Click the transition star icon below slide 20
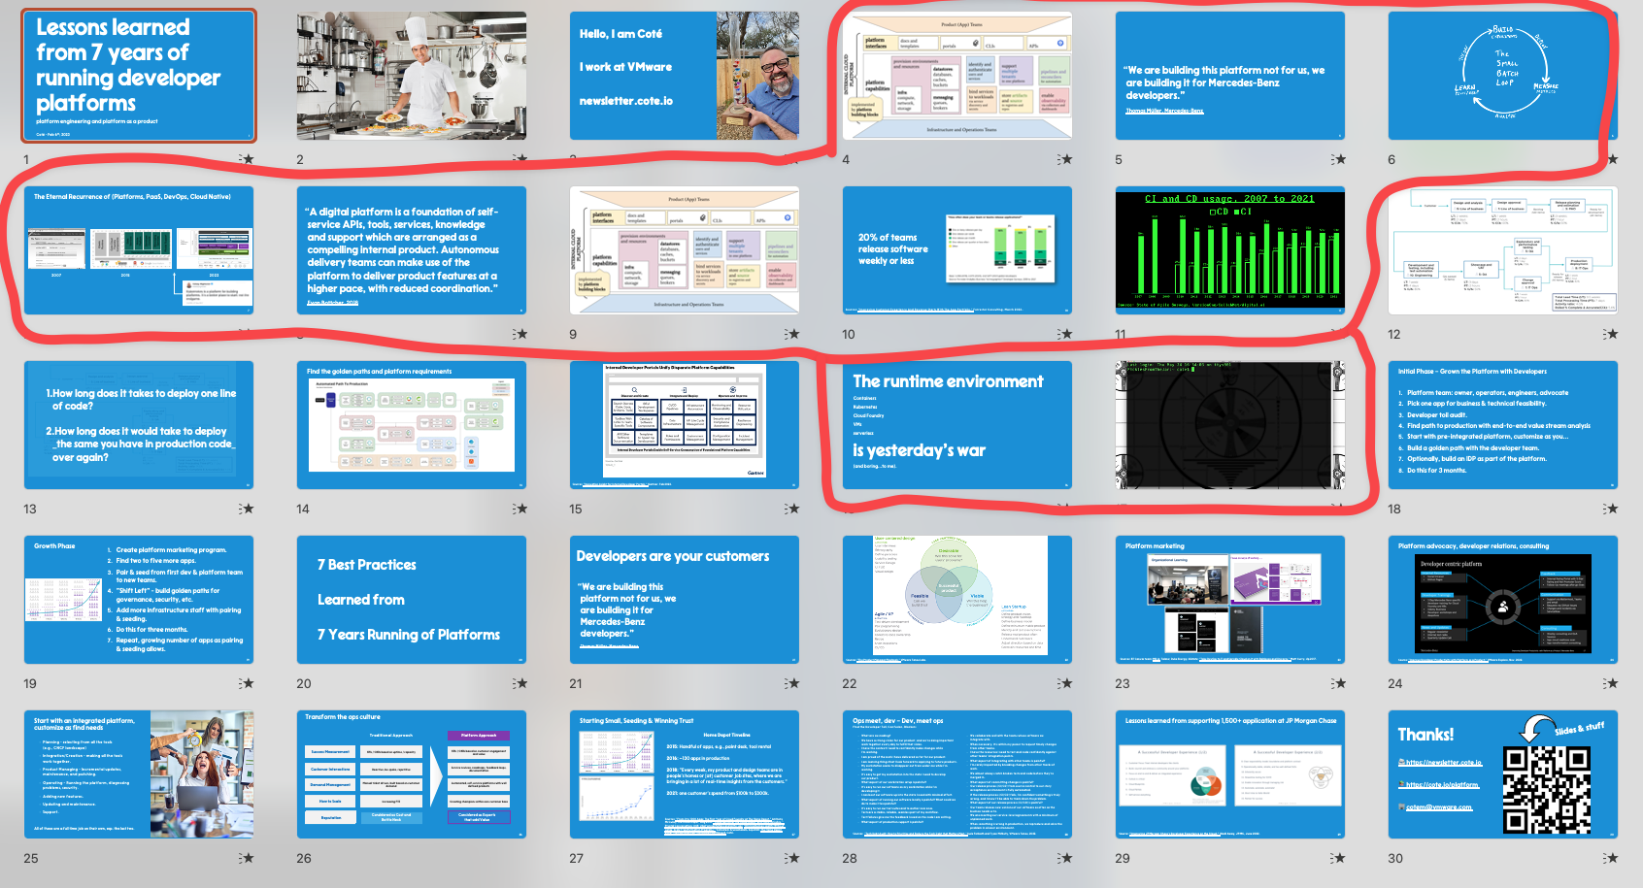This screenshot has height=888, width=1643. [520, 683]
